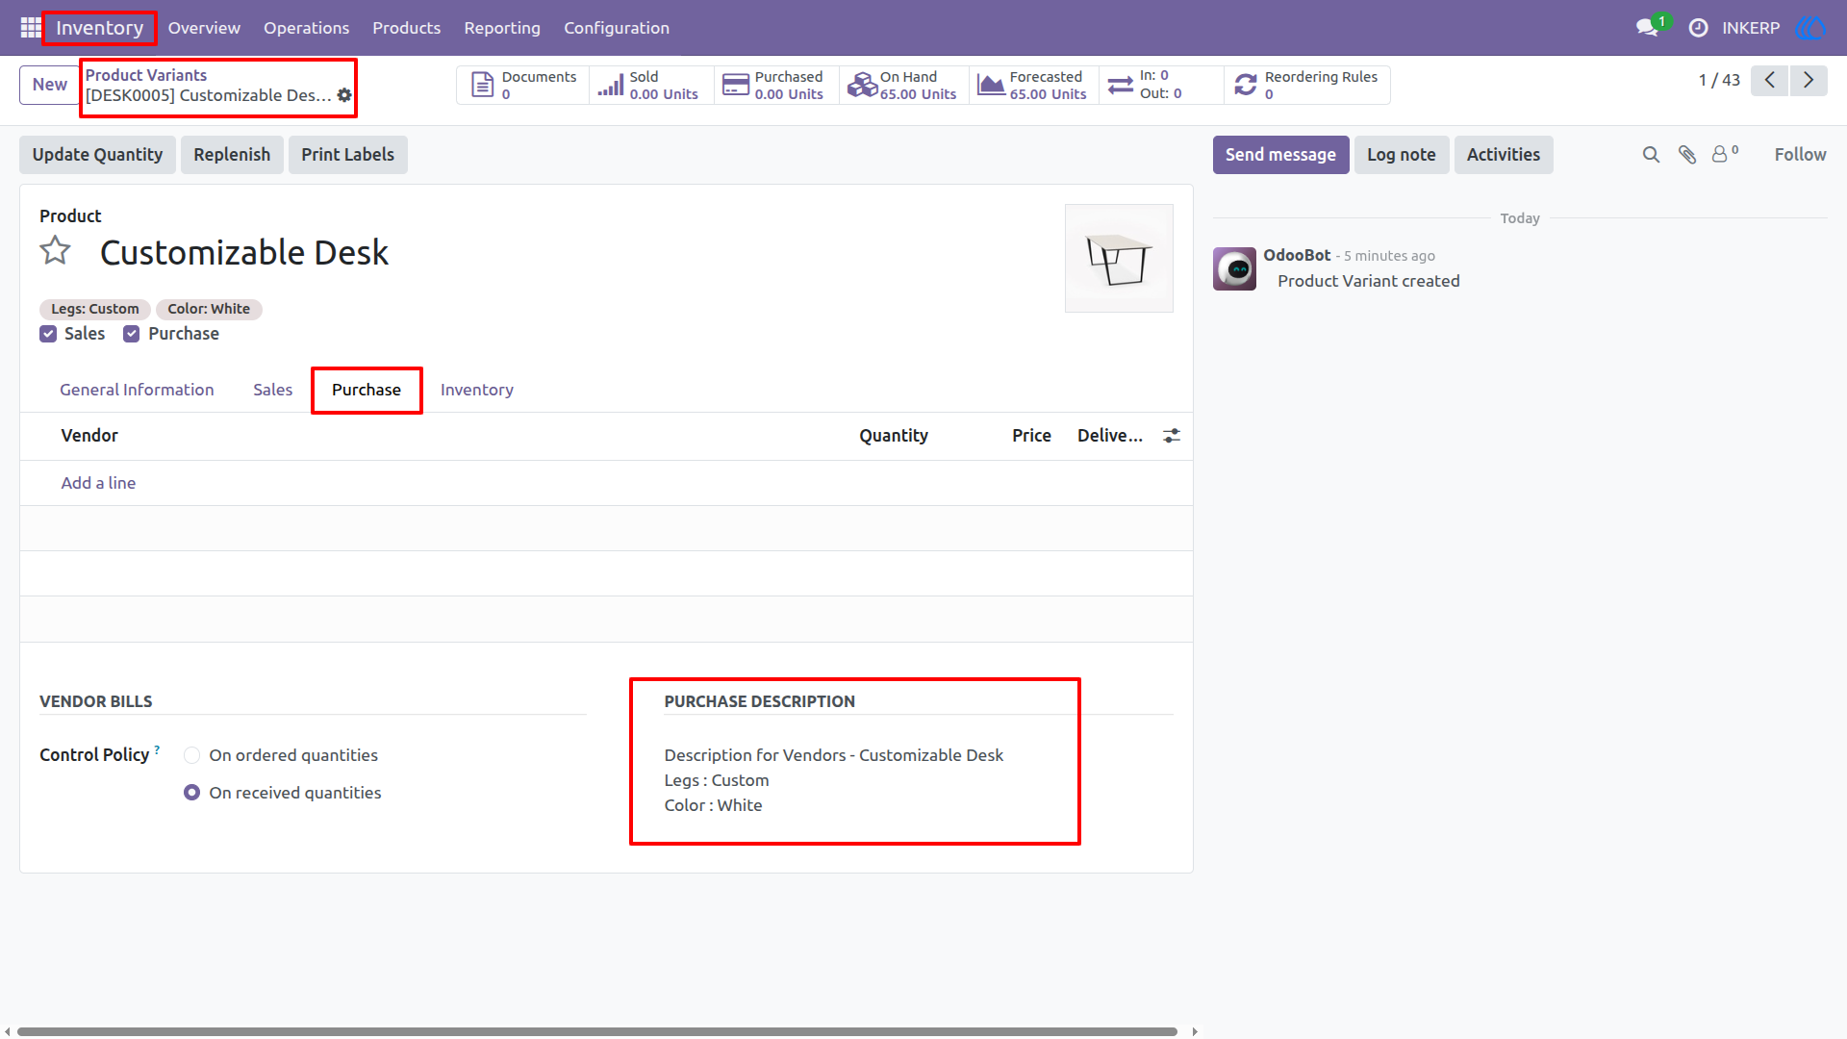Search messages with the magnifier icon
Screen dimensions: 1847x1039
pyautogui.click(x=1651, y=155)
